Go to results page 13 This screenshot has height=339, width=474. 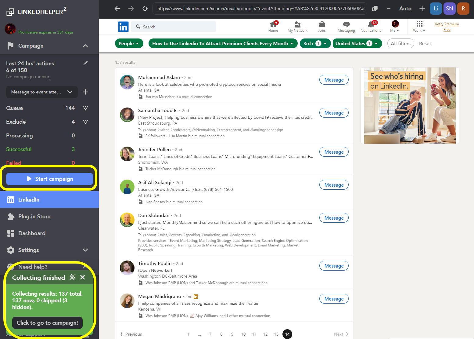pyautogui.click(x=276, y=334)
